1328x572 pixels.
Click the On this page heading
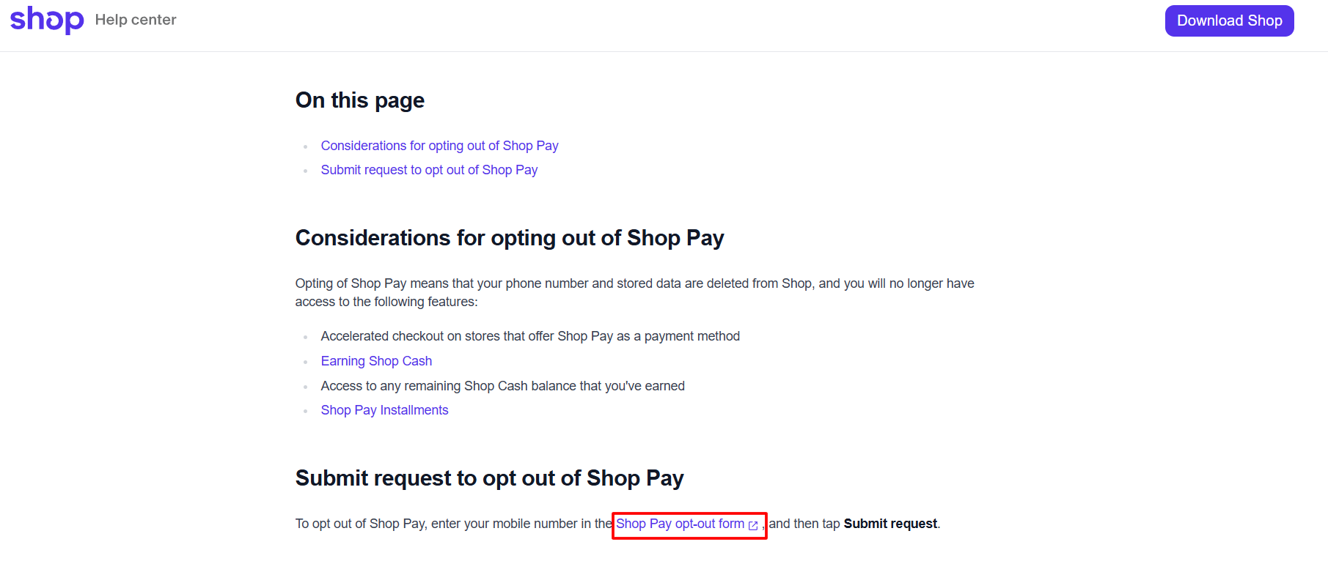[360, 100]
